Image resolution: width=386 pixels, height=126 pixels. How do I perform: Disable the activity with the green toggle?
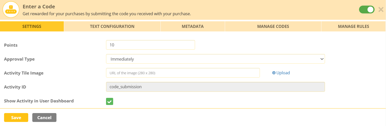point(366,10)
